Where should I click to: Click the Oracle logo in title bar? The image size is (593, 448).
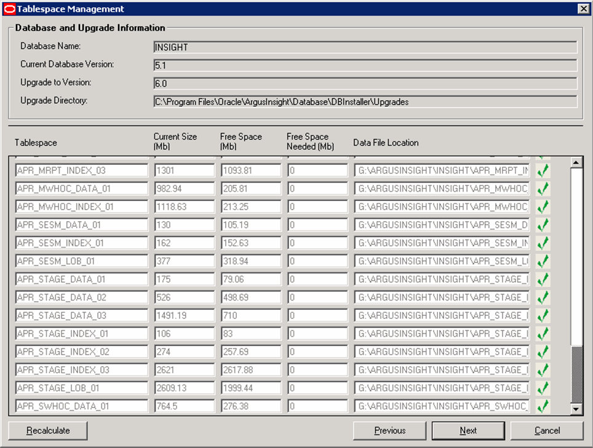(x=9, y=9)
